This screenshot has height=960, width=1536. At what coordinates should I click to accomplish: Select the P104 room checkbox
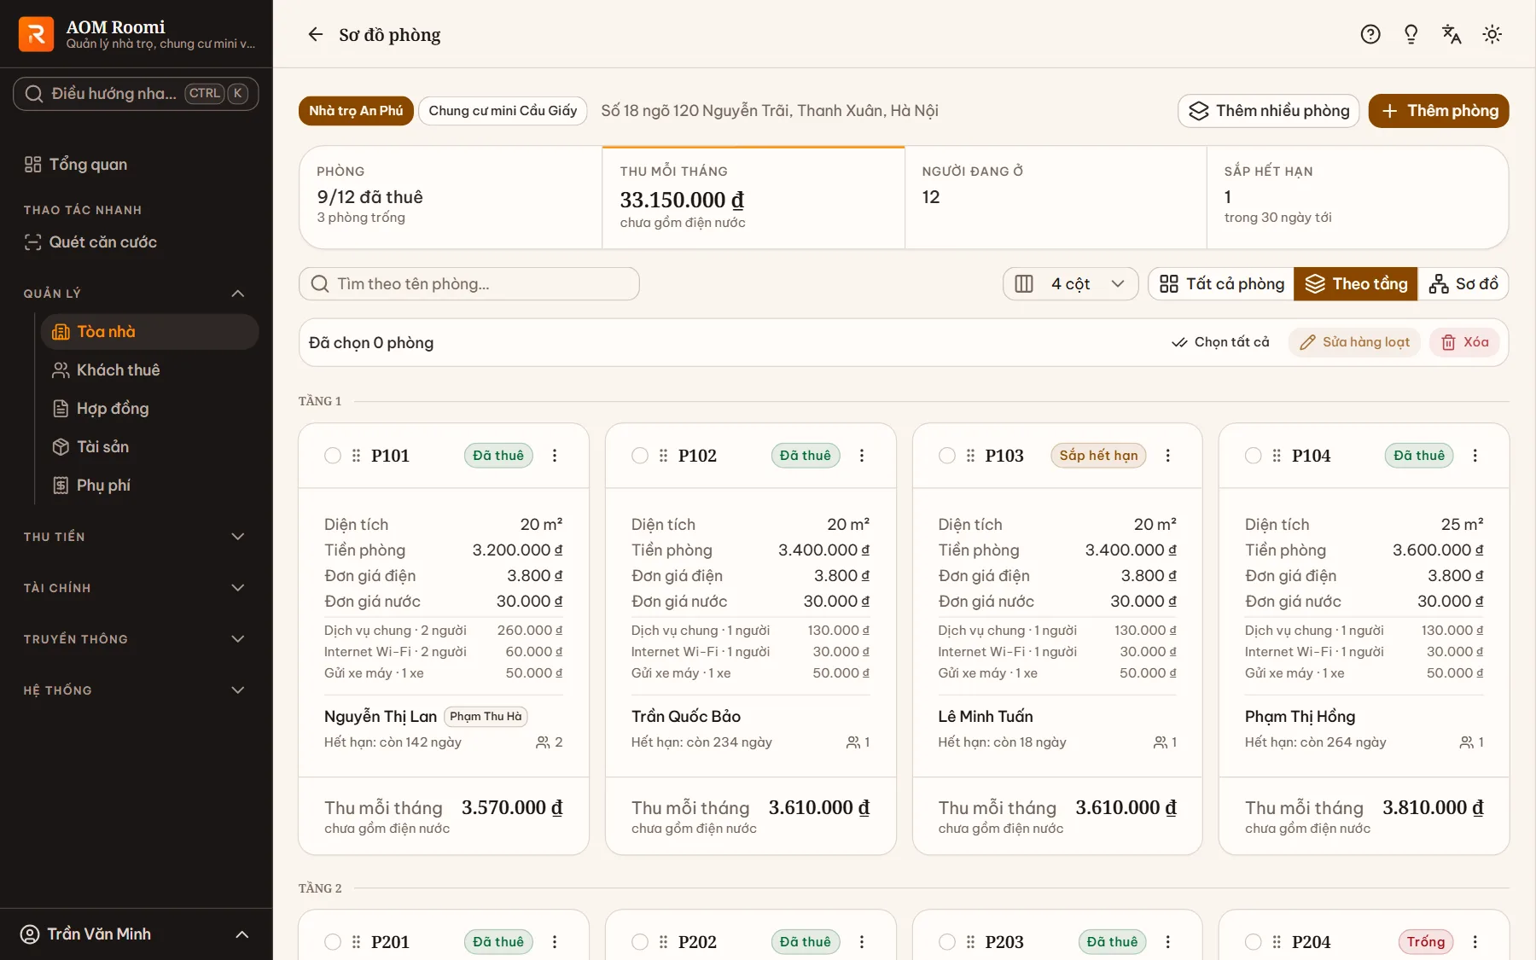tap(1254, 456)
